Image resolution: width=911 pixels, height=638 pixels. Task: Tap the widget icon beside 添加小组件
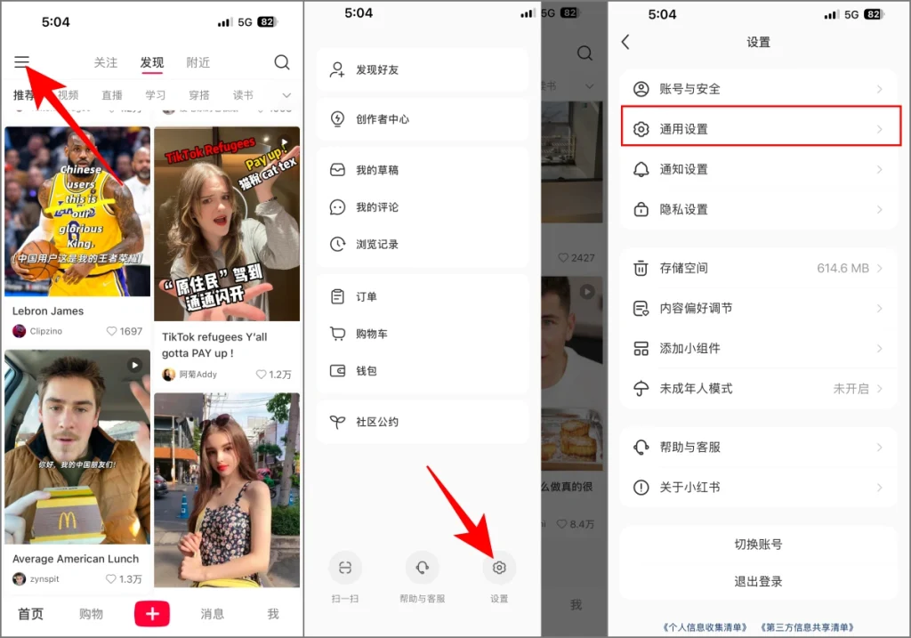point(641,349)
